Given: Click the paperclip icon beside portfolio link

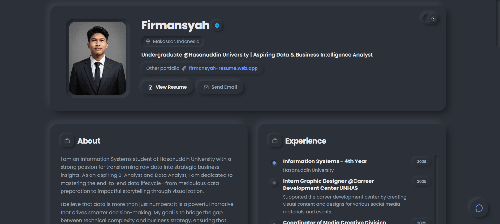Looking at the screenshot, I should click(x=184, y=68).
